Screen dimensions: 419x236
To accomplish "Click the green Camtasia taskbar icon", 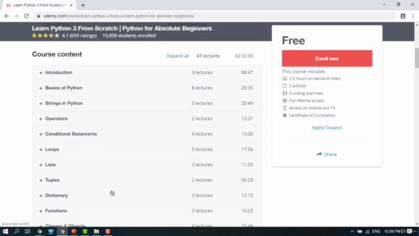I will click(x=85, y=231).
